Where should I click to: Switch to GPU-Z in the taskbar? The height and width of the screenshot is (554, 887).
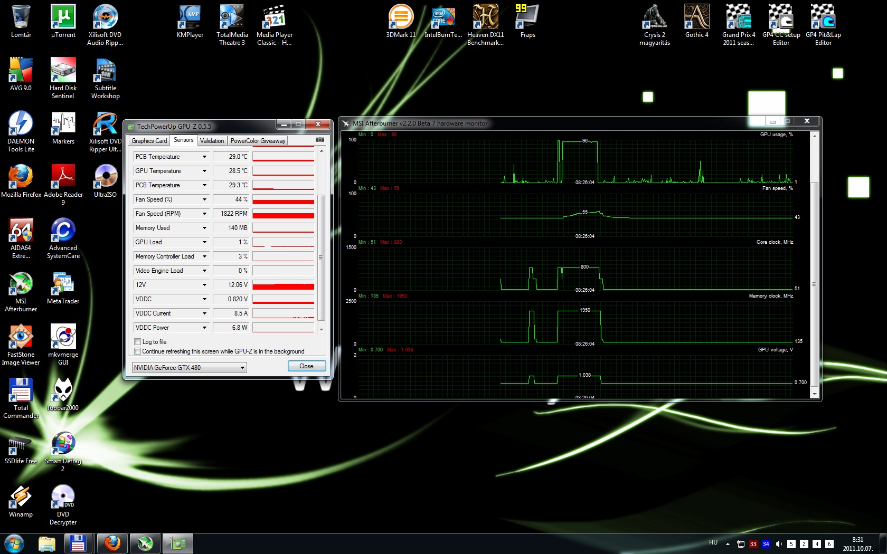click(x=178, y=543)
